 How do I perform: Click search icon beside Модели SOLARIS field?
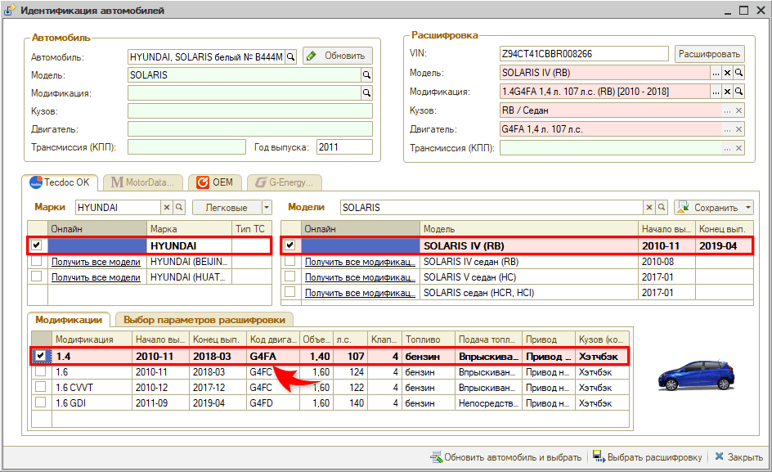click(x=662, y=208)
